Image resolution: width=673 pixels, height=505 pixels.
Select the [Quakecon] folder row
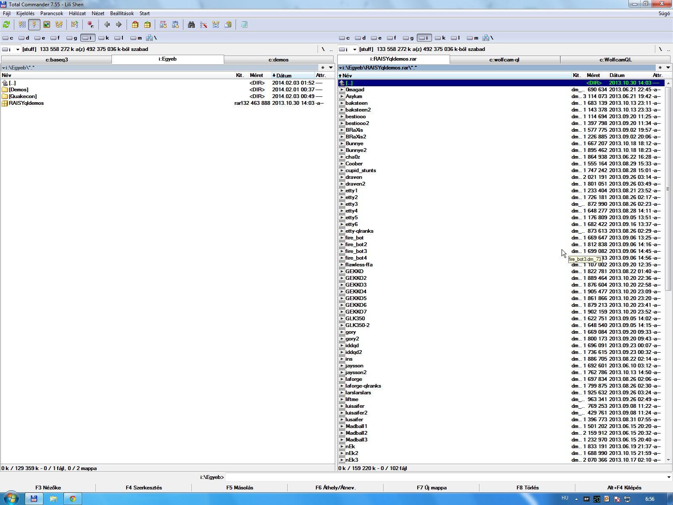click(x=162, y=96)
